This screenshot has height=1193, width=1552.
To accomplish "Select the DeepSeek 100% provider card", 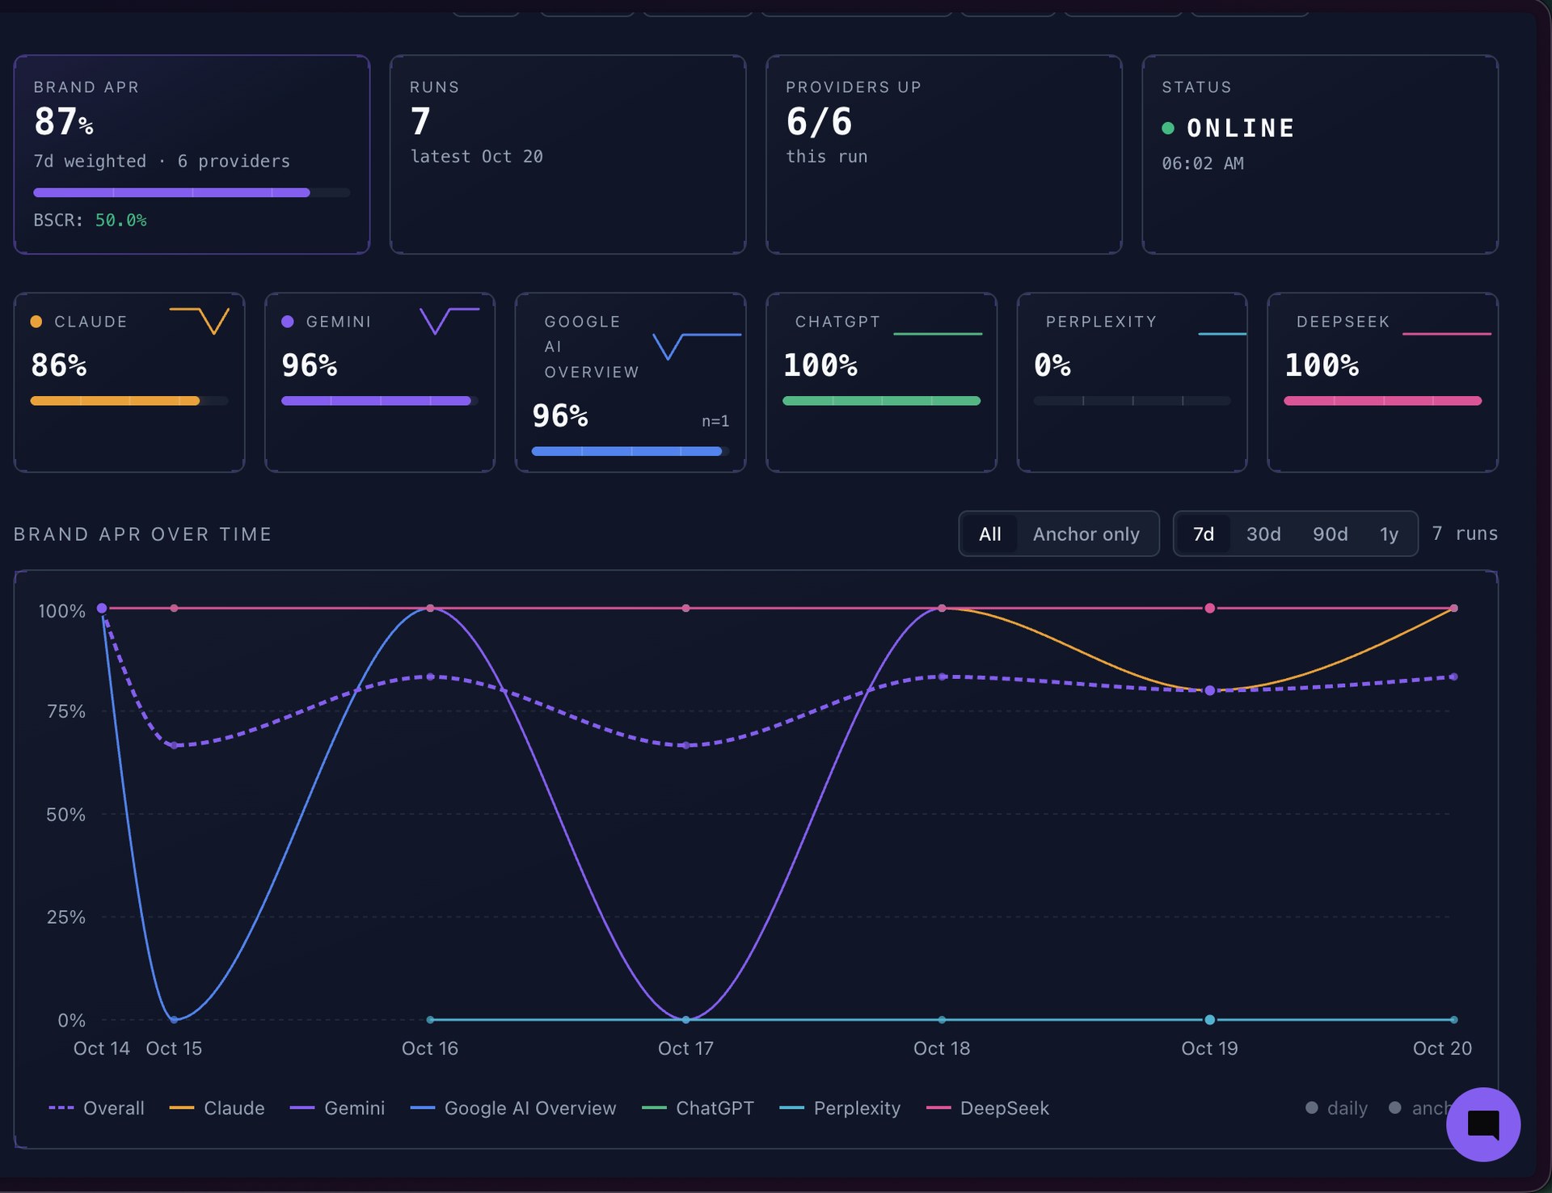I will (1382, 382).
